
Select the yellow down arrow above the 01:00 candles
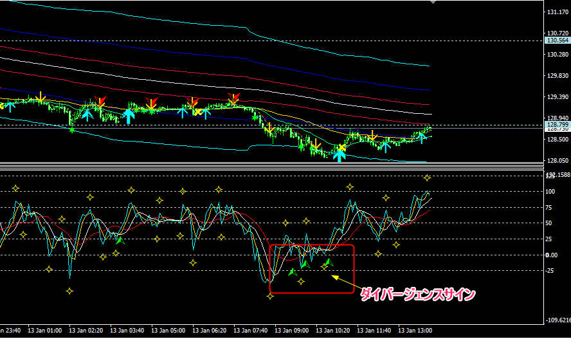[x=41, y=96]
